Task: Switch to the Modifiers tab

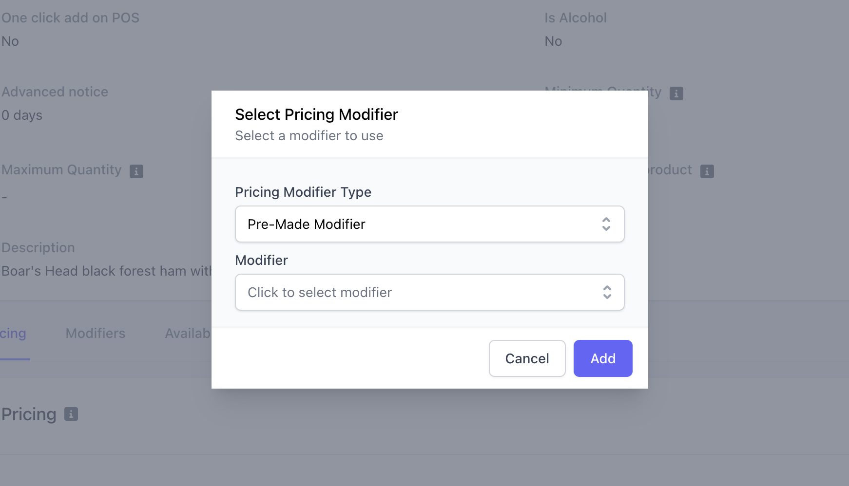Action: pyautogui.click(x=96, y=334)
